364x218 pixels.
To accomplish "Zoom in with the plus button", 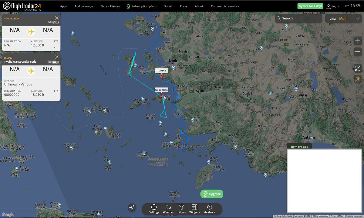I will point(358,41).
